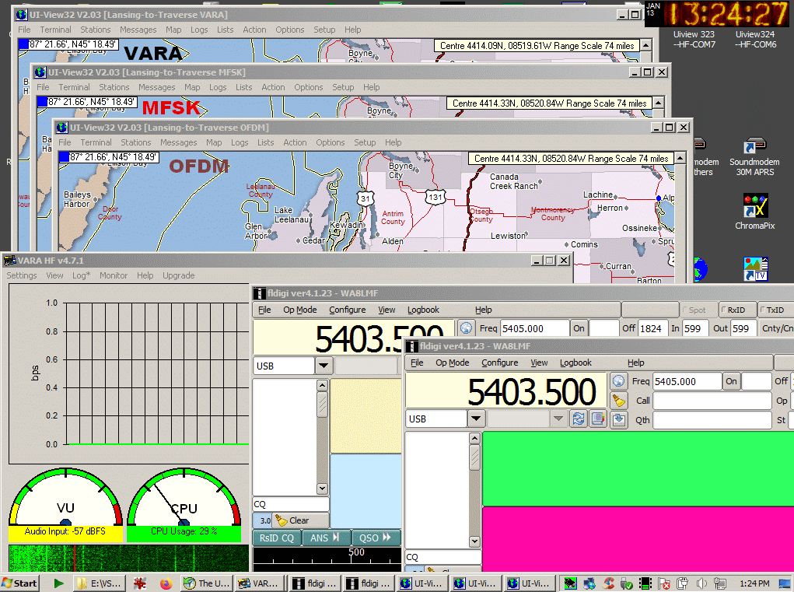Click the QRZ globe lookup icon in front fldigi
Viewport: 794px width, 592px height.
[x=618, y=381]
